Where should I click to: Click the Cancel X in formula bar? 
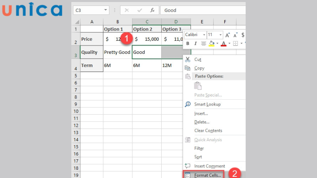pos(127,10)
